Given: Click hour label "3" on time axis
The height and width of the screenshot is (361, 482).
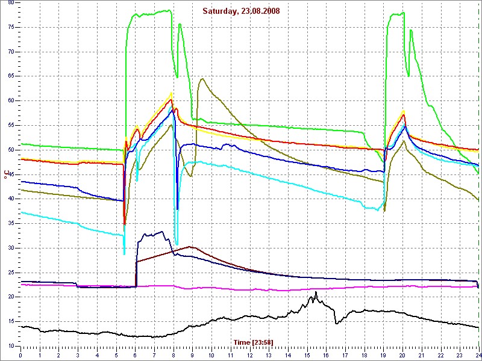Looking at the screenshot, I should click(78, 354).
